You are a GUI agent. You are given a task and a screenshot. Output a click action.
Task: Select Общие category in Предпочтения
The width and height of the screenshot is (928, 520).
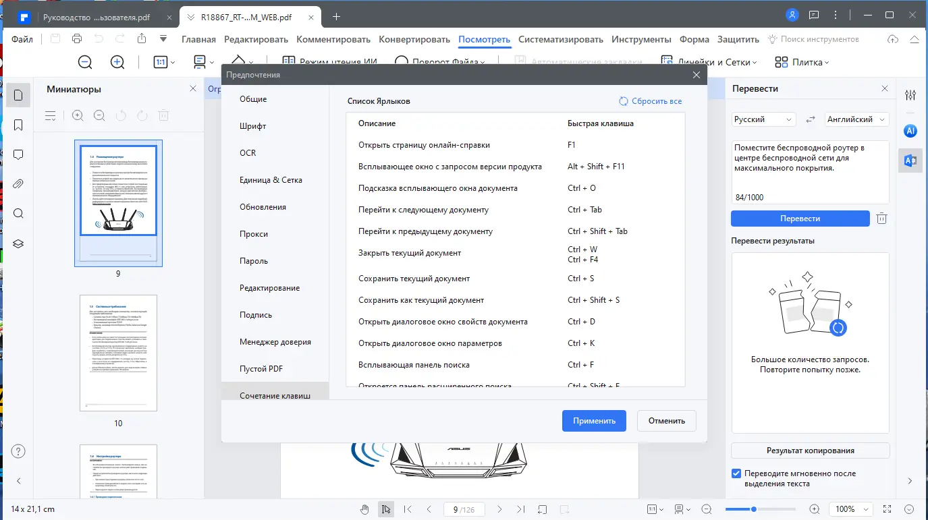tap(253, 99)
